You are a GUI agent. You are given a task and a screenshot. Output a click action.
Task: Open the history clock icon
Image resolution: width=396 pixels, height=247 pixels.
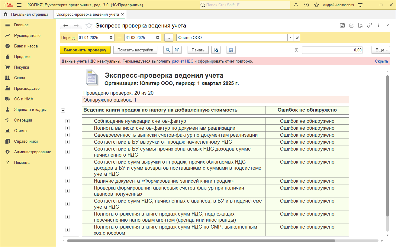pyautogui.click(x=306, y=5)
